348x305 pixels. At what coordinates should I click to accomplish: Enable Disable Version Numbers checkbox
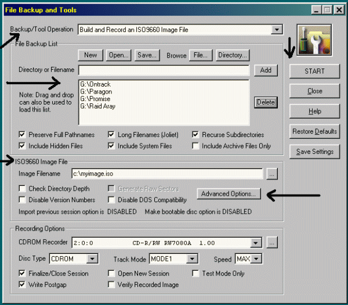(x=22, y=200)
